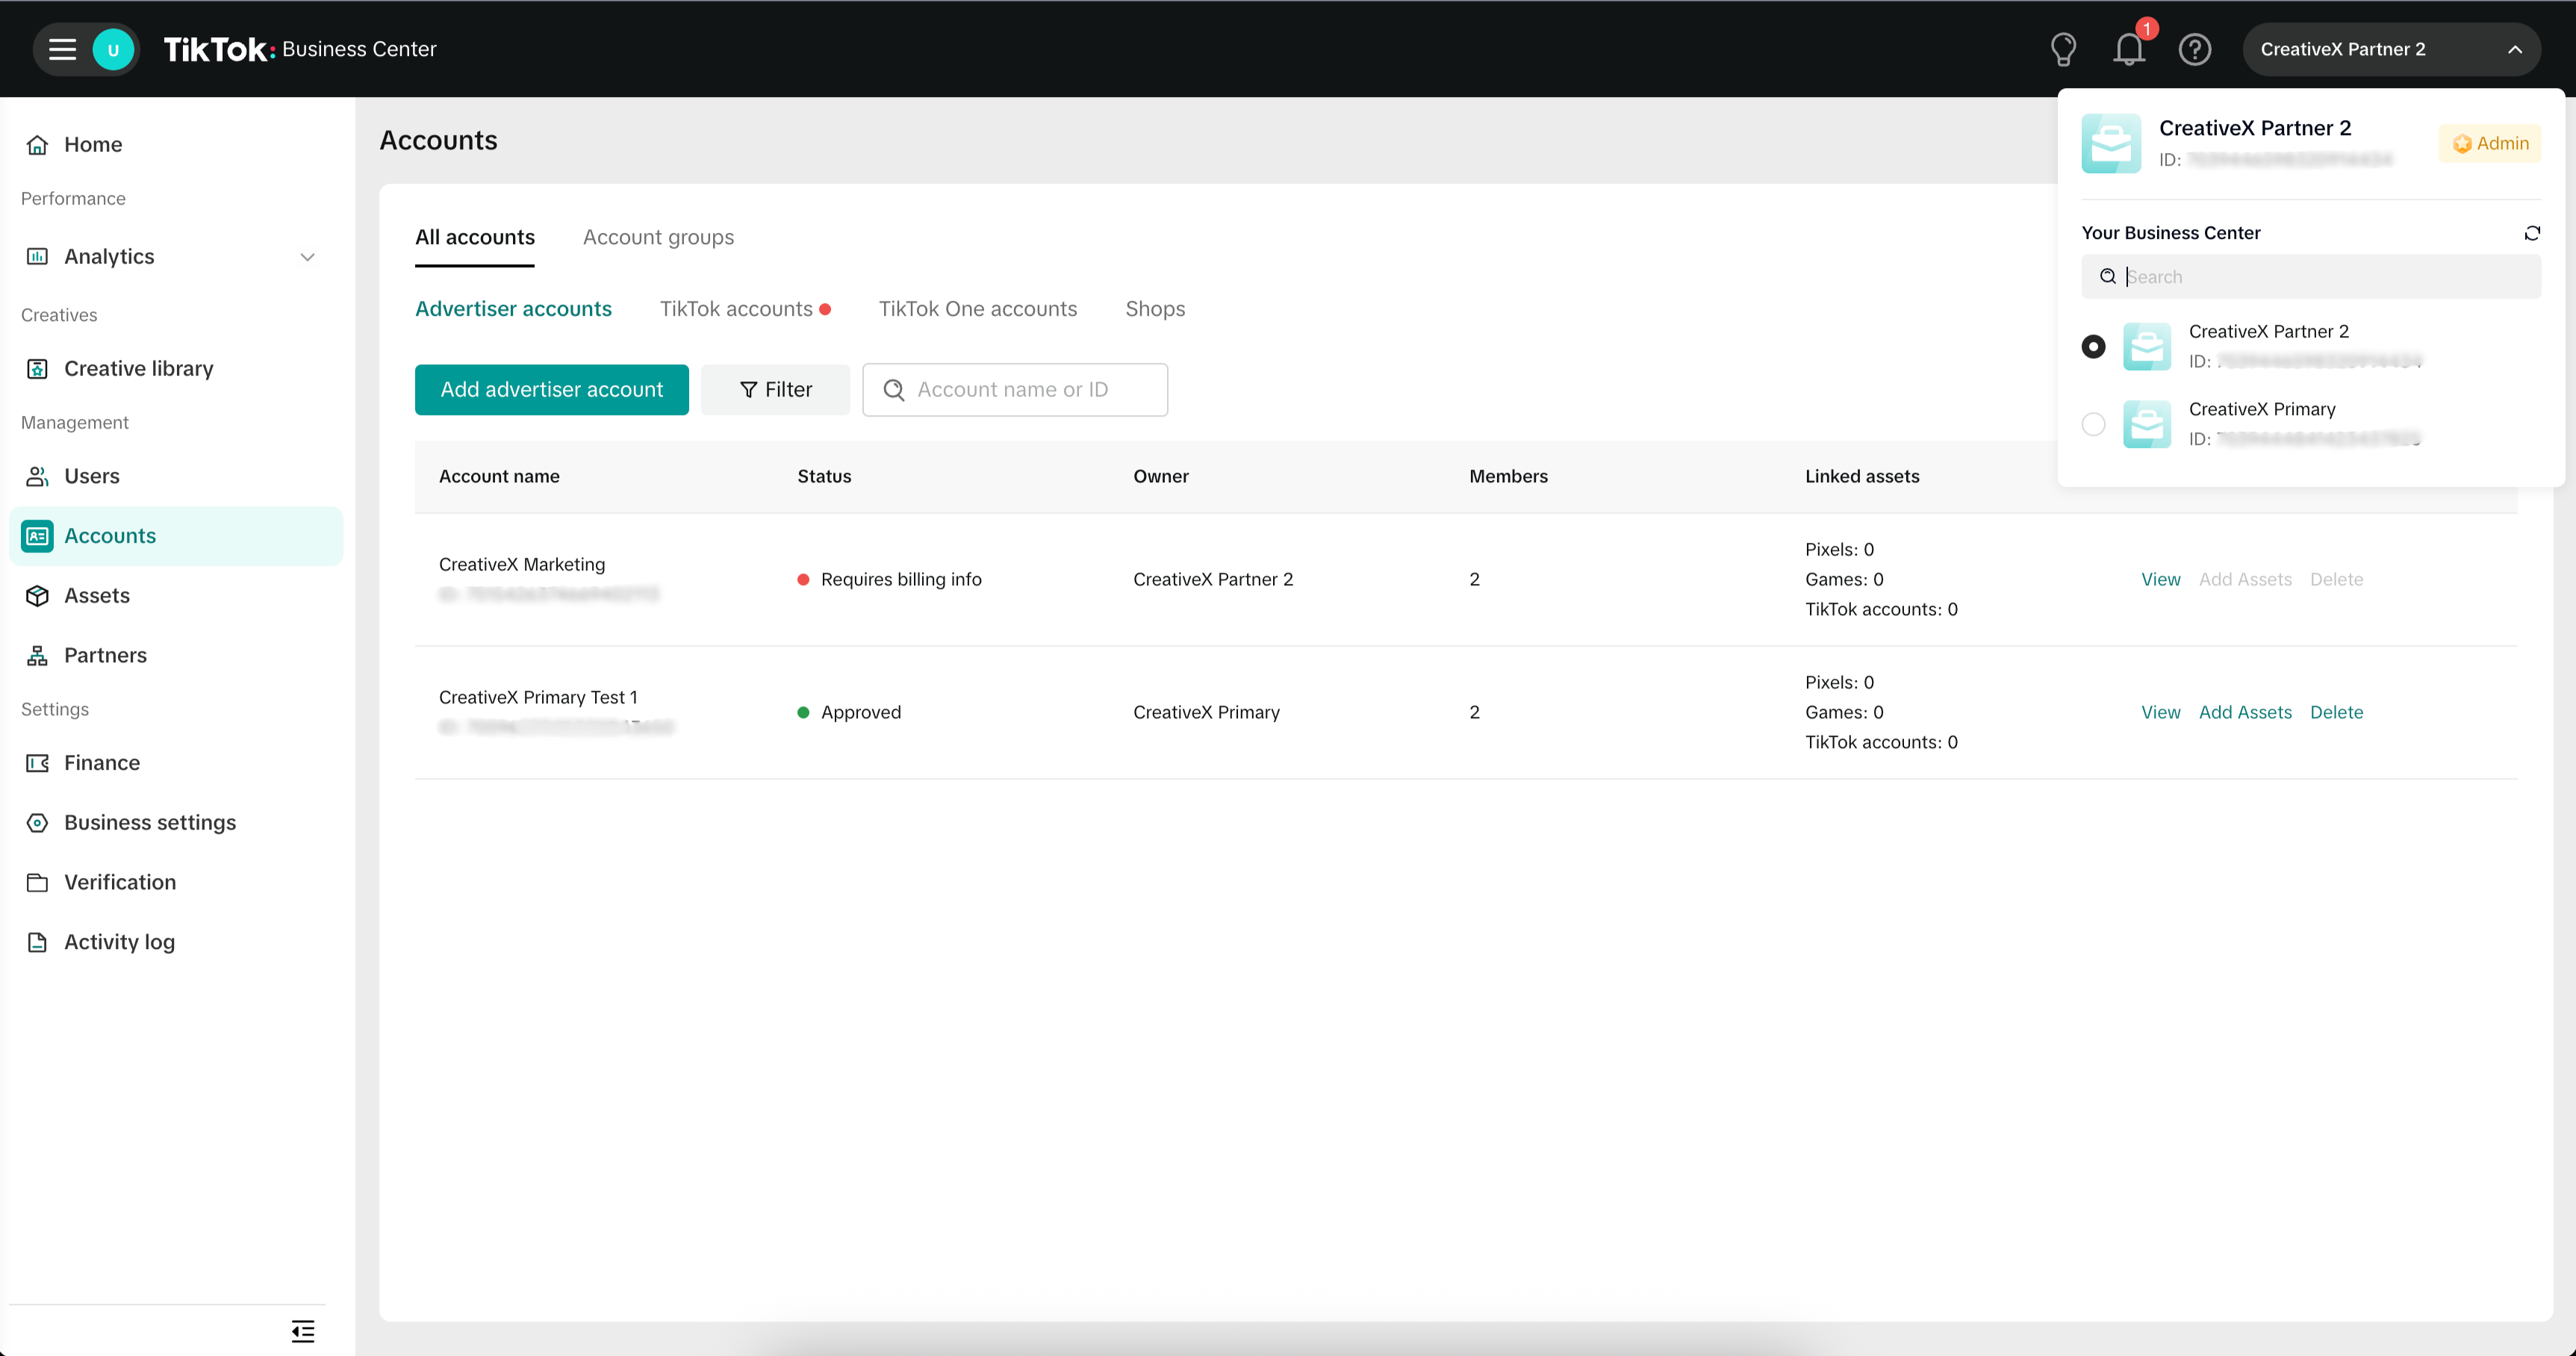The height and width of the screenshot is (1356, 2576).
Task: Click the Accounts card icon
Action: 37,536
